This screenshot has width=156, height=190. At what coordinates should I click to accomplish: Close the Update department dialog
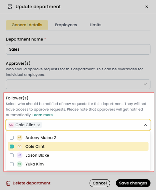147,7
